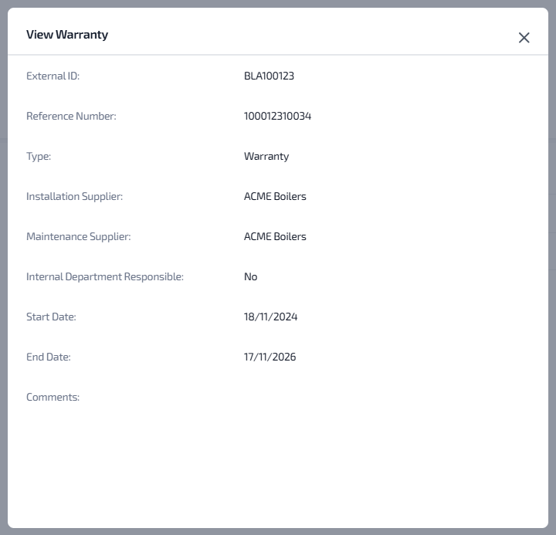The width and height of the screenshot is (556, 535).
Task: Click the Reference Number label
Action: click(71, 117)
